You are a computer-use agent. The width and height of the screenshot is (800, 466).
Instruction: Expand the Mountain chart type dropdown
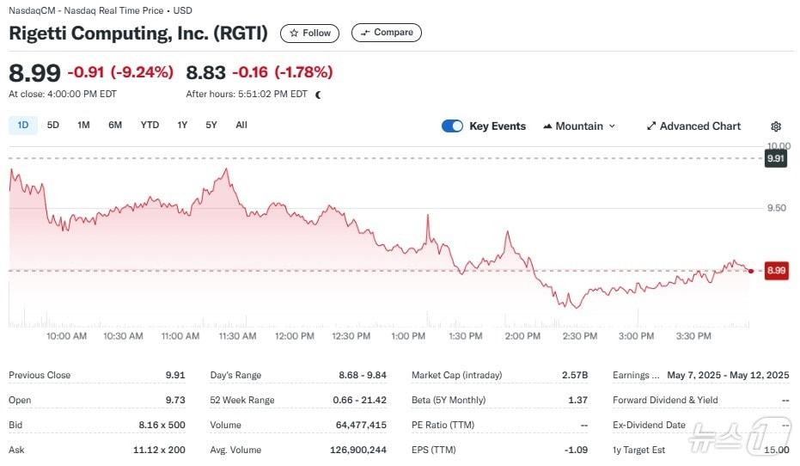pos(579,126)
